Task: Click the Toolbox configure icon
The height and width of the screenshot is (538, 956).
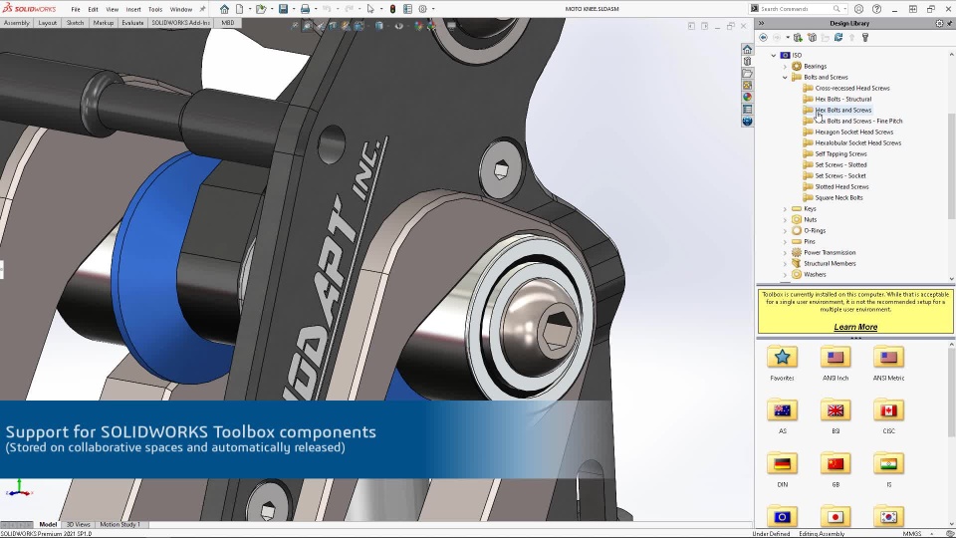Action: [x=865, y=38]
